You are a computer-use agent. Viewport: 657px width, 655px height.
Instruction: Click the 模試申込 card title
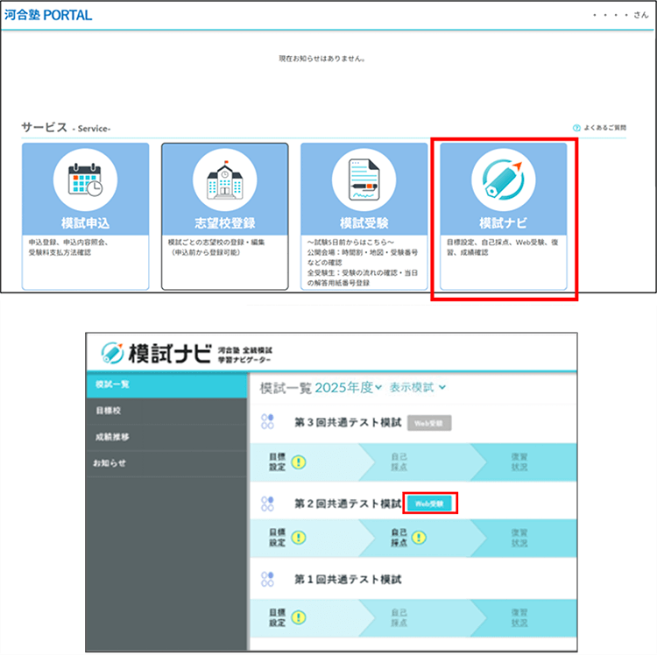(x=86, y=222)
